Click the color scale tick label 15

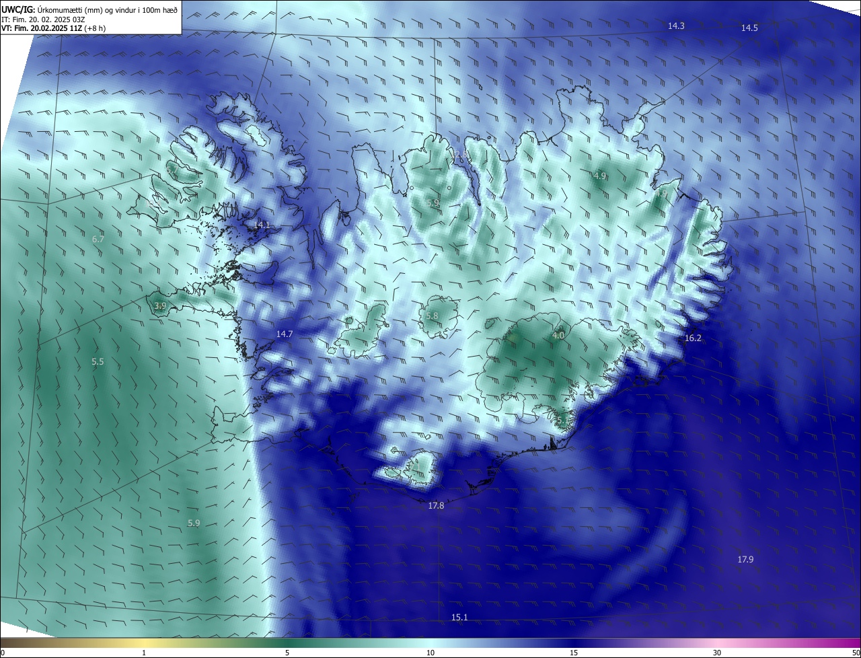coord(574,653)
